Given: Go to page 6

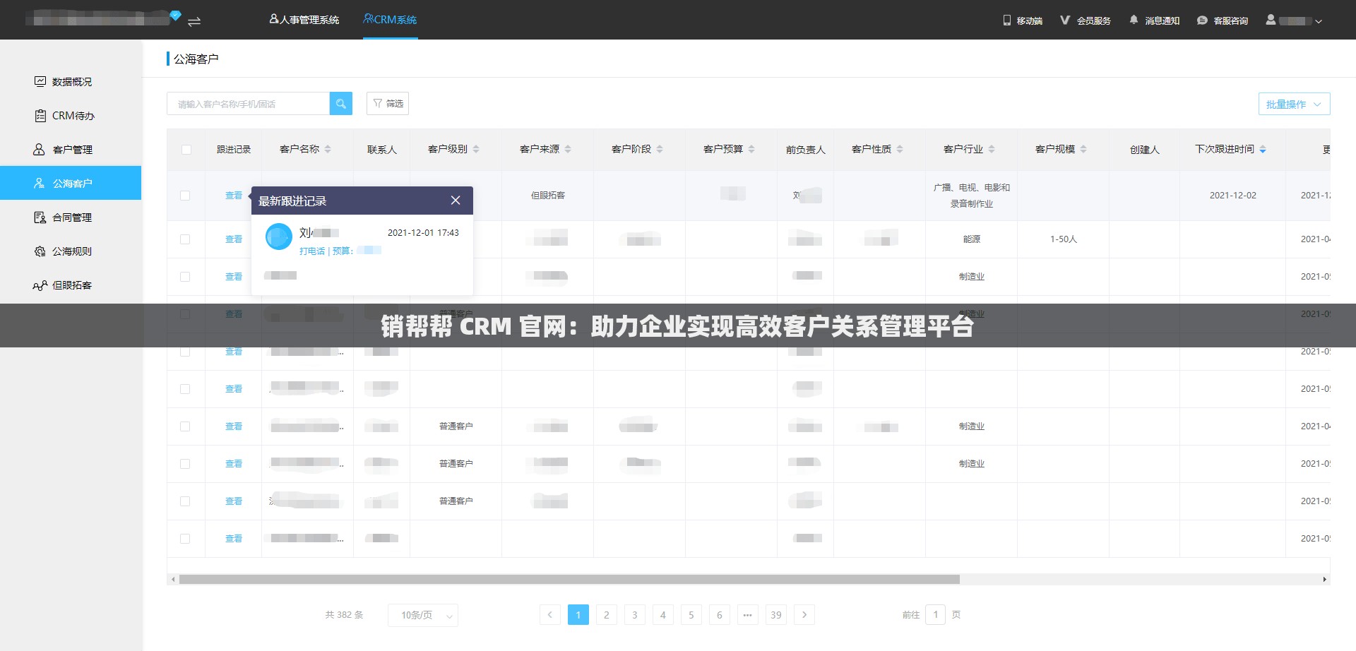Looking at the screenshot, I should pyautogui.click(x=720, y=615).
